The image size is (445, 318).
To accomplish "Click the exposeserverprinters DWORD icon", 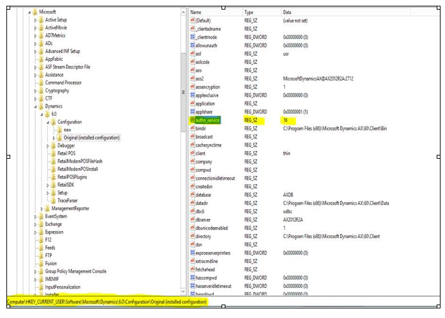I will pyautogui.click(x=193, y=253).
